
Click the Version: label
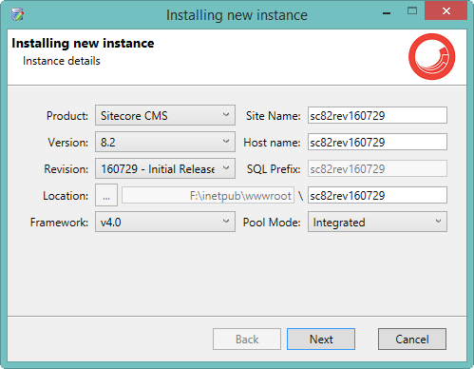68,143
